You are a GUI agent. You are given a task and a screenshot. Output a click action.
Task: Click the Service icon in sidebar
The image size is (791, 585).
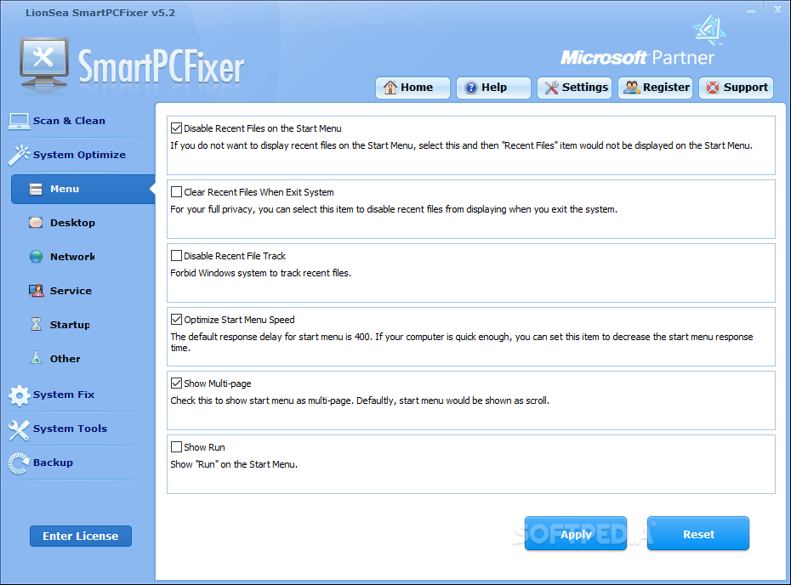tap(36, 291)
